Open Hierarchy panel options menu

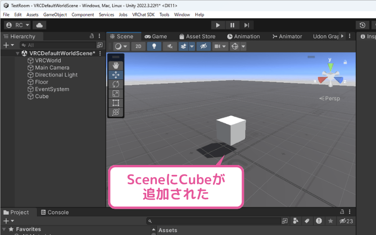point(100,36)
